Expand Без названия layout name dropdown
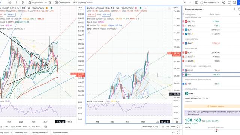 (218, 3)
